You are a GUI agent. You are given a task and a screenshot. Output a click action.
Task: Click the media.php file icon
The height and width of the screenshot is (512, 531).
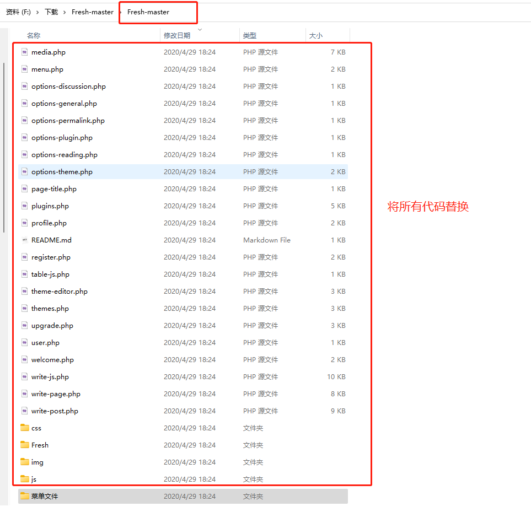click(x=24, y=52)
